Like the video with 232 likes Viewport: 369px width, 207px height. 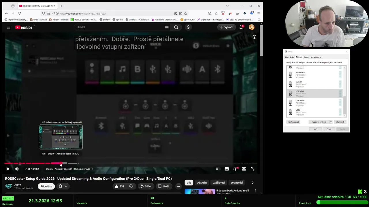coord(119,186)
